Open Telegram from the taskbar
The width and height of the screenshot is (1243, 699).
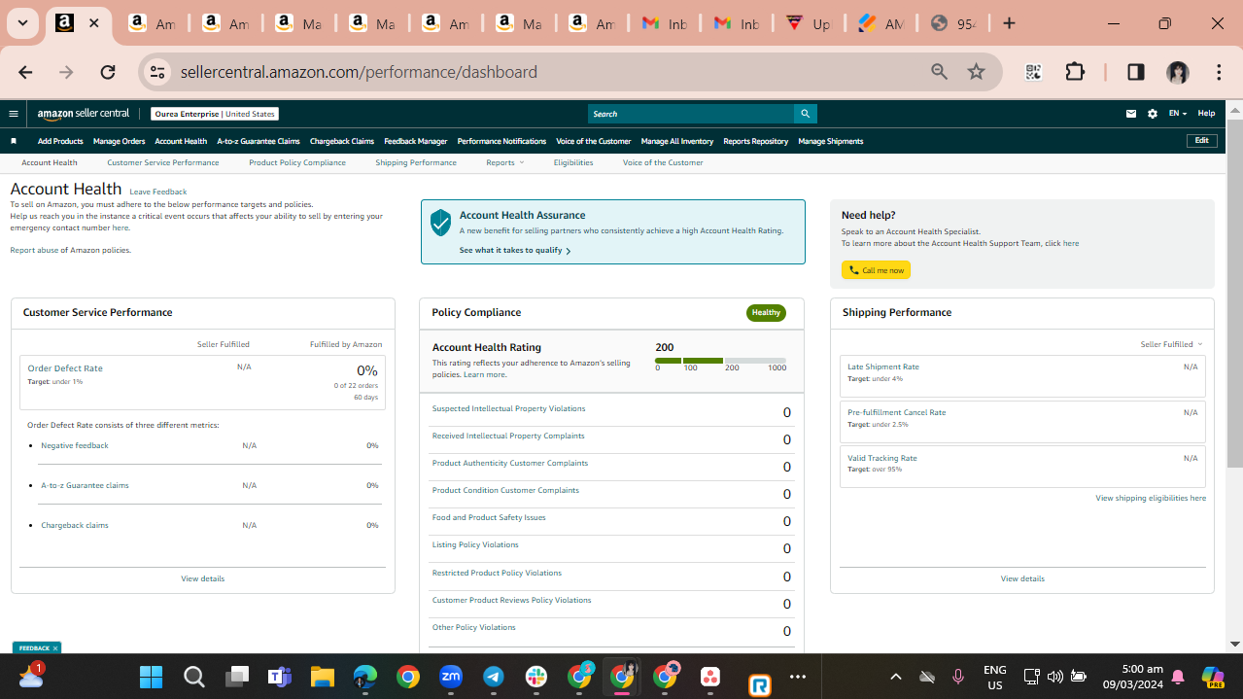pos(494,677)
